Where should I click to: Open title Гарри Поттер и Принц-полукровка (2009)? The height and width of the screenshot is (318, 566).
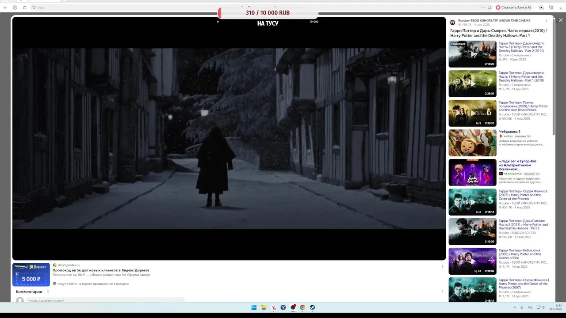[523, 106]
